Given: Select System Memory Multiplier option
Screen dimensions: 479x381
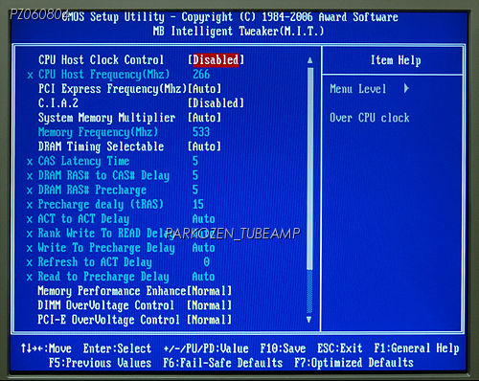Looking at the screenshot, I should [106, 118].
